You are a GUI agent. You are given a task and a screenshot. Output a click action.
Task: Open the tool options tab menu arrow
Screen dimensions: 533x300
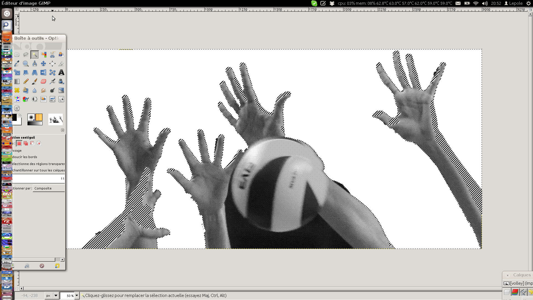click(62, 130)
